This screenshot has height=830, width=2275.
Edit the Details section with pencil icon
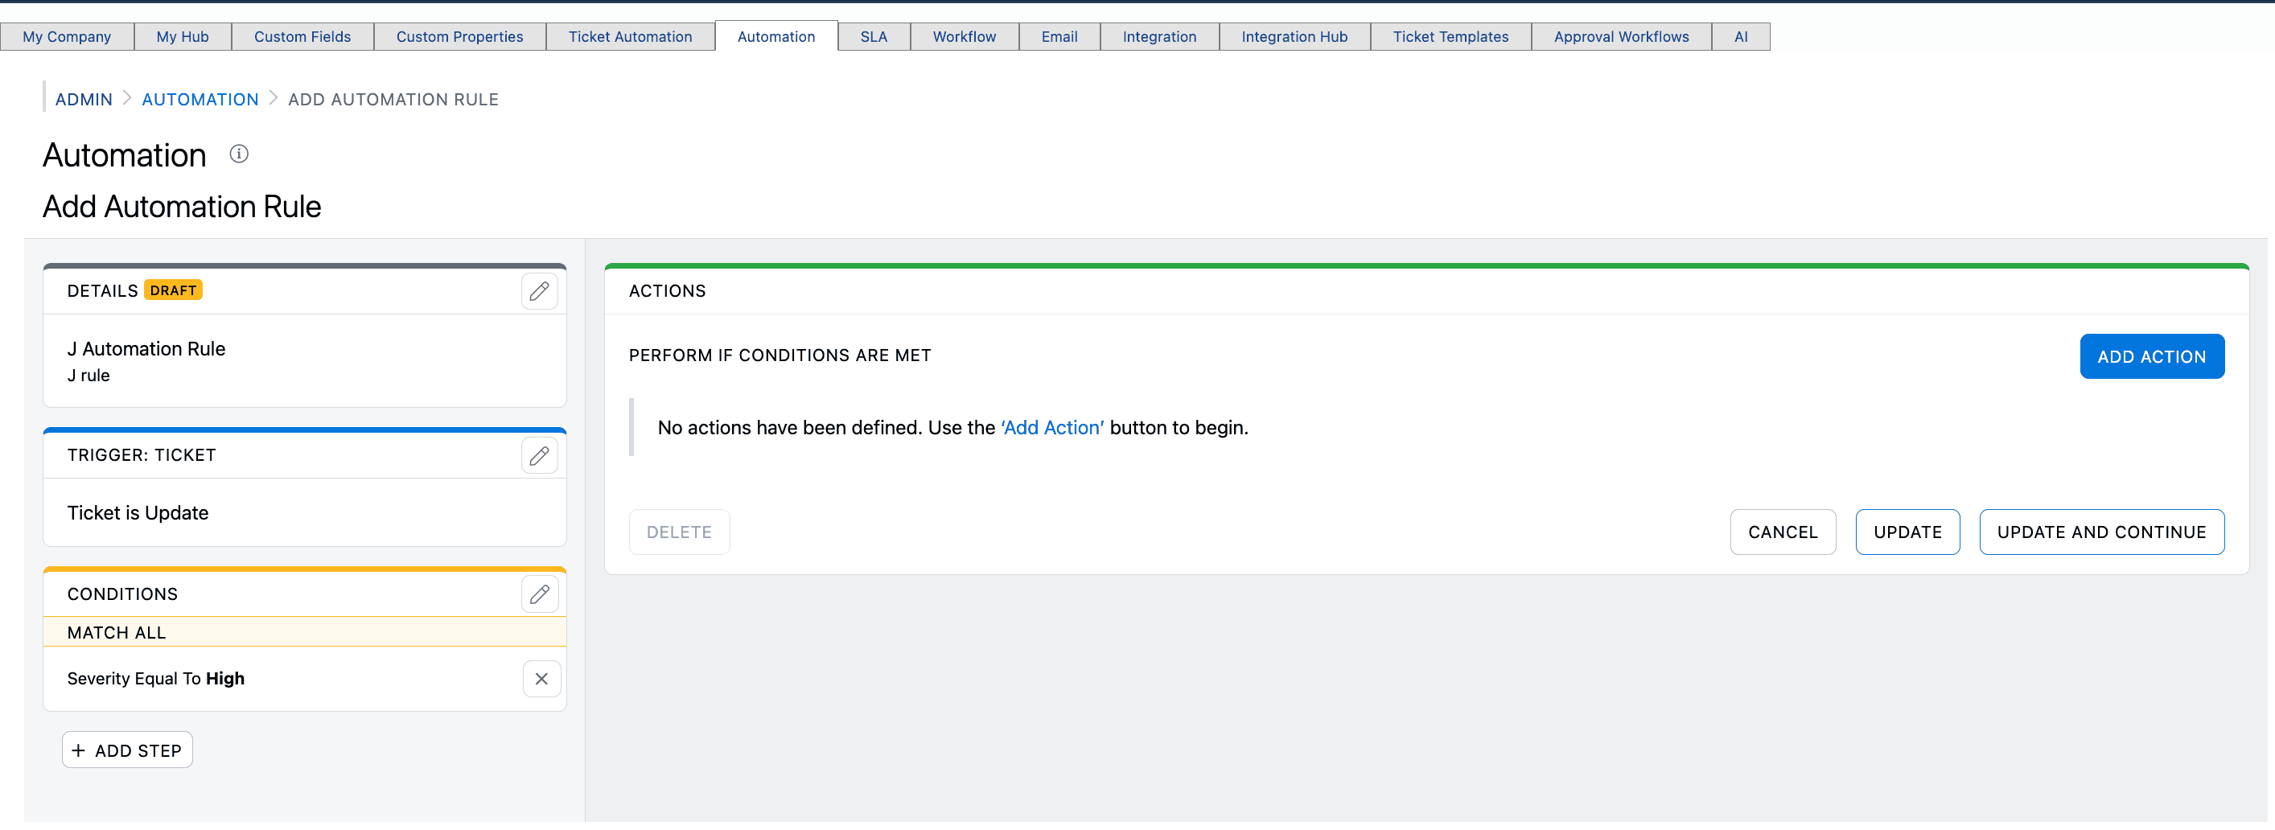point(539,291)
